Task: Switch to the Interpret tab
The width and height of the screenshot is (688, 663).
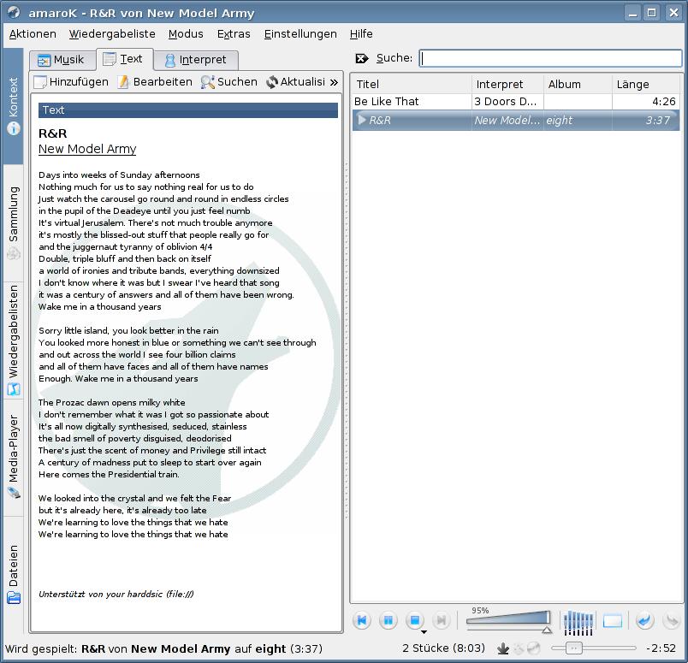Action: pyautogui.click(x=196, y=60)
